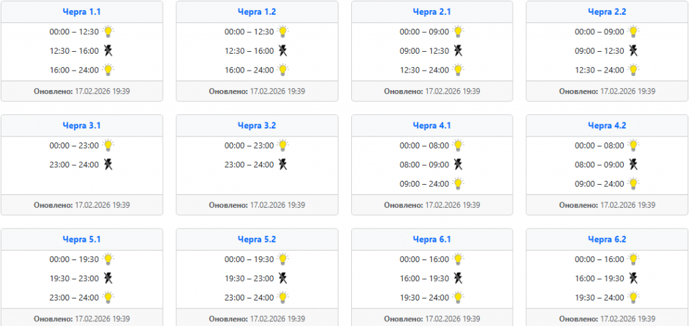The width and height of the screenshot is (689, 326).
Task: Follow the Черга 3.2 heading link
Action: coord(257,126)
